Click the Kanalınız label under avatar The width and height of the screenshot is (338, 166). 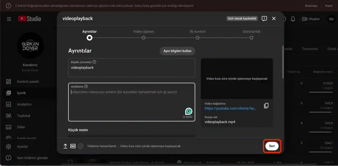(x=30, y=65)
